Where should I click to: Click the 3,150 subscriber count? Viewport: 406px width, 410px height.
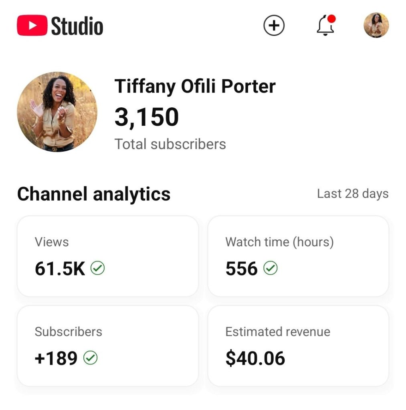[x=147, y=117]
